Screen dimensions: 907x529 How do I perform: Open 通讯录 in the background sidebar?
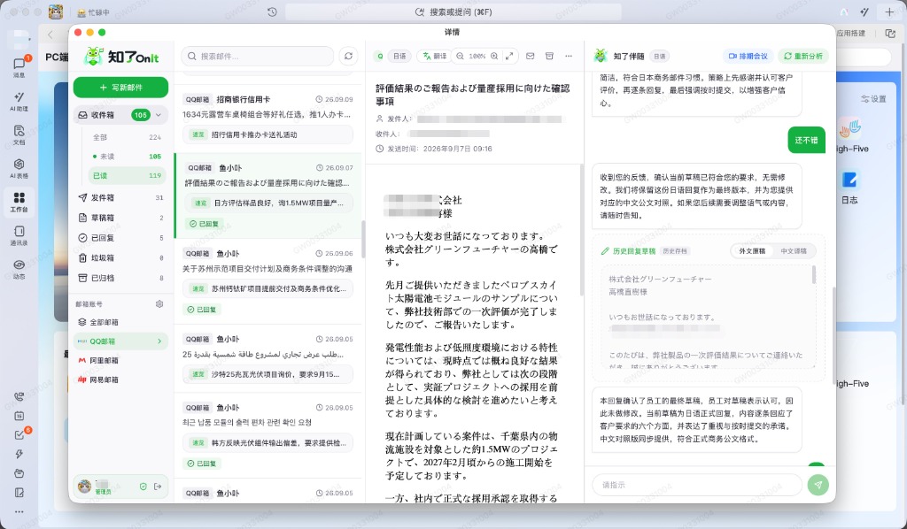pos(19,235)
